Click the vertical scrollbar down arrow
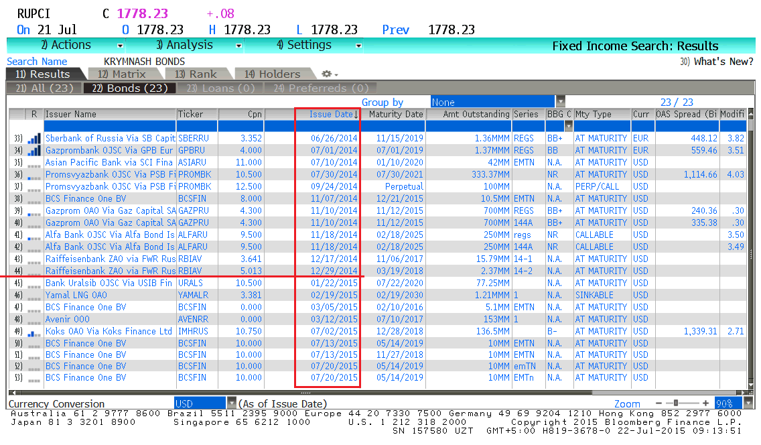The image size is (761, 445). (751, 386)
